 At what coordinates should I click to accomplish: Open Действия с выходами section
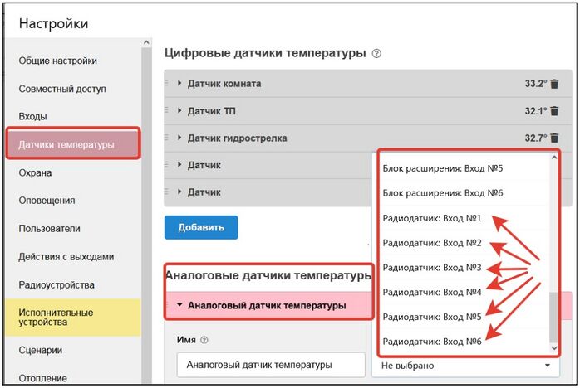pyautogui.click(x=66, y=256)
